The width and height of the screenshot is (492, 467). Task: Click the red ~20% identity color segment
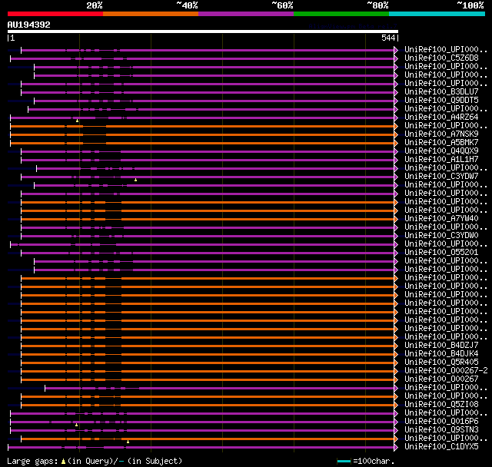pyautogui.click(x=55, y=14)
